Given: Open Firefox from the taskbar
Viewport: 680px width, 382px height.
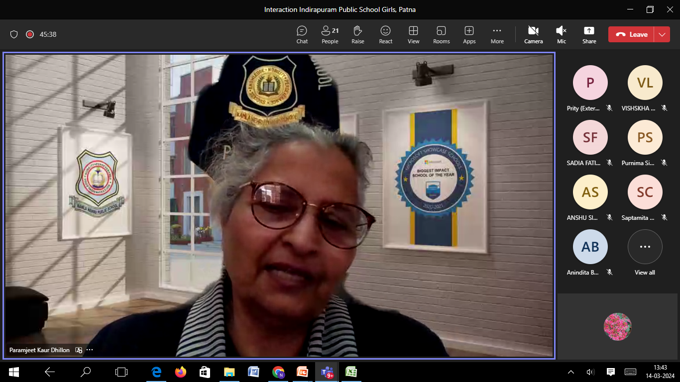Looking at the screenshot, I should 180,372.
